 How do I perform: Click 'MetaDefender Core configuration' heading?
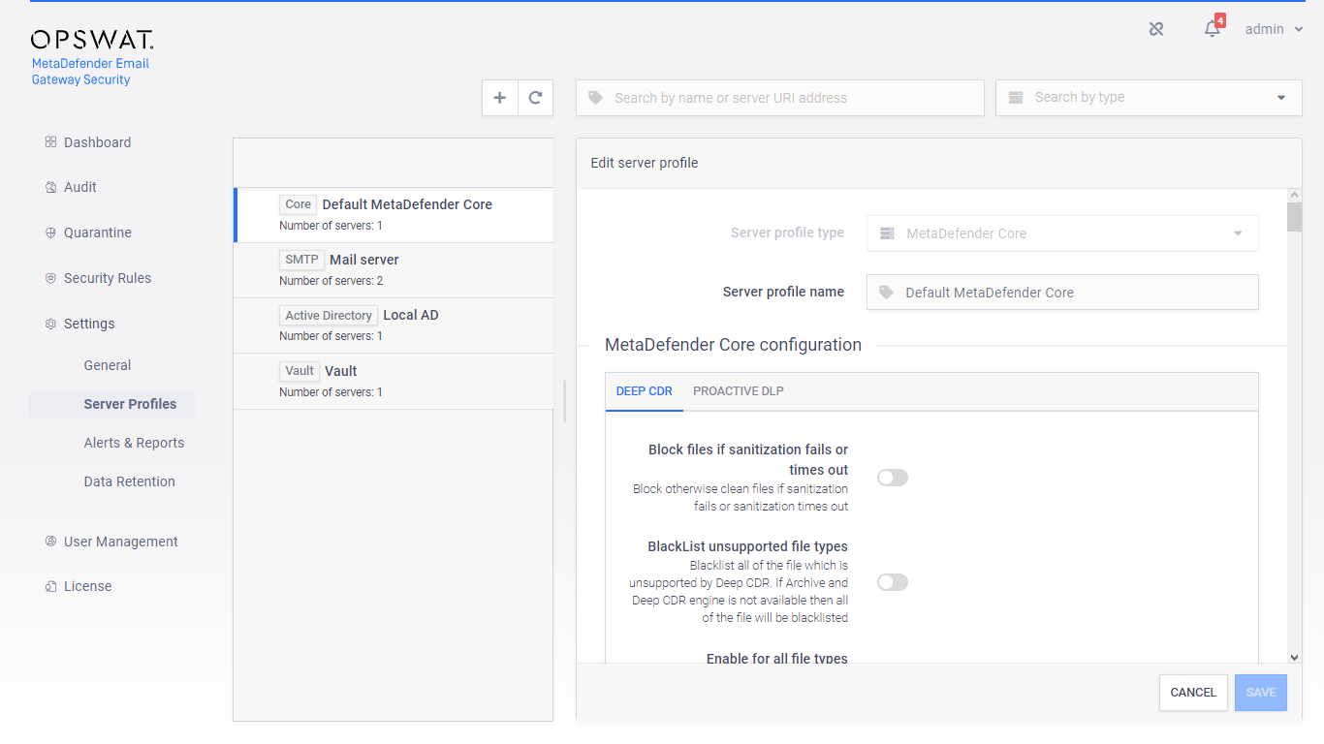point(733,345)
